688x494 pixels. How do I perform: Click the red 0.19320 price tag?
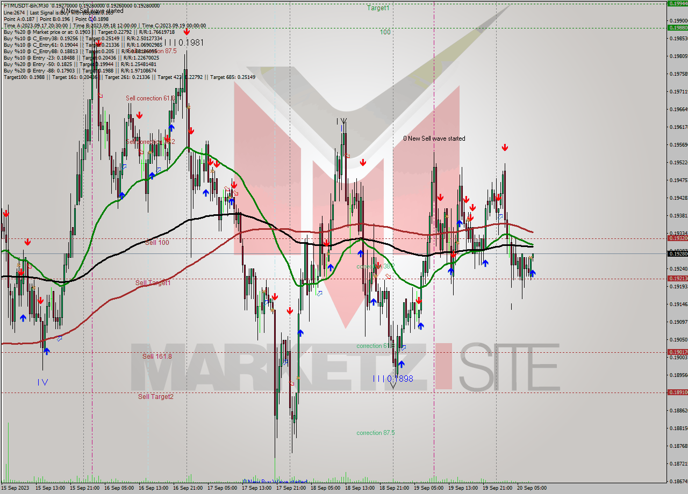[x=677, y=238]
